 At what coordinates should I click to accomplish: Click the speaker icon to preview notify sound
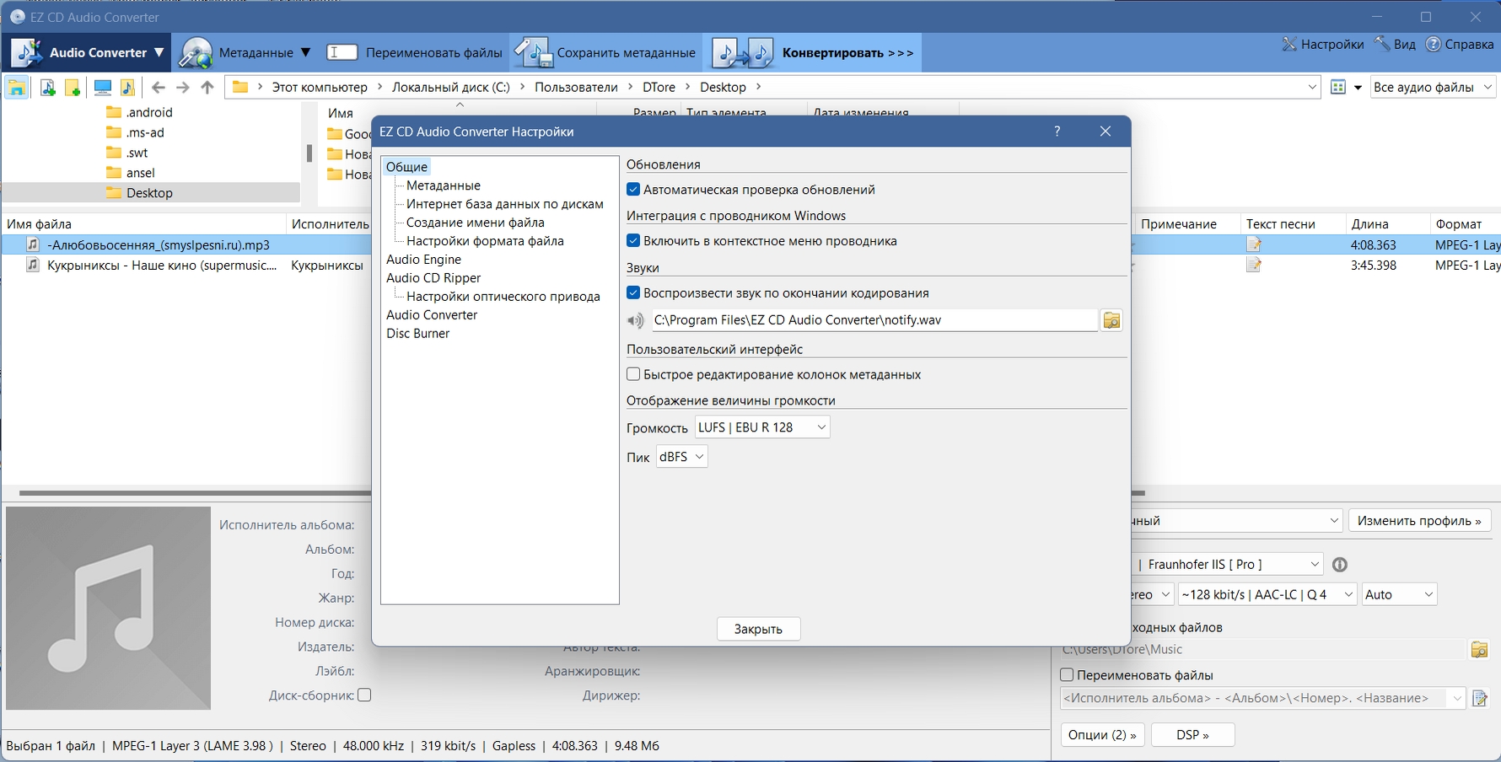click(636, 320)
